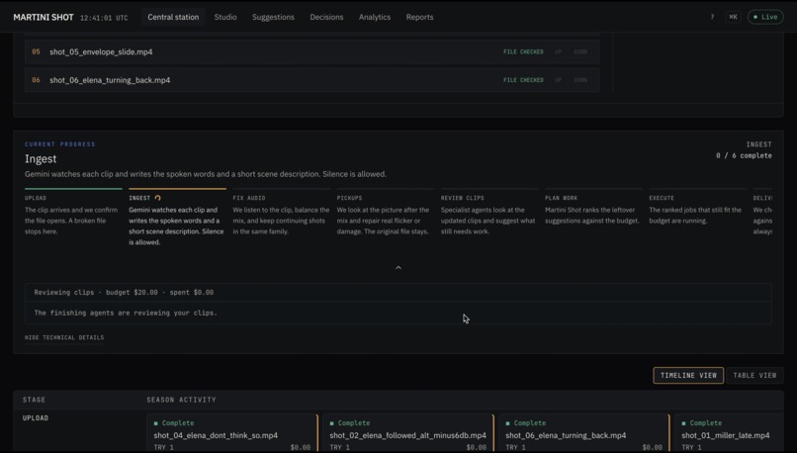Go to the Suggestions tab
797x453 pixels.
pos(273,17)
